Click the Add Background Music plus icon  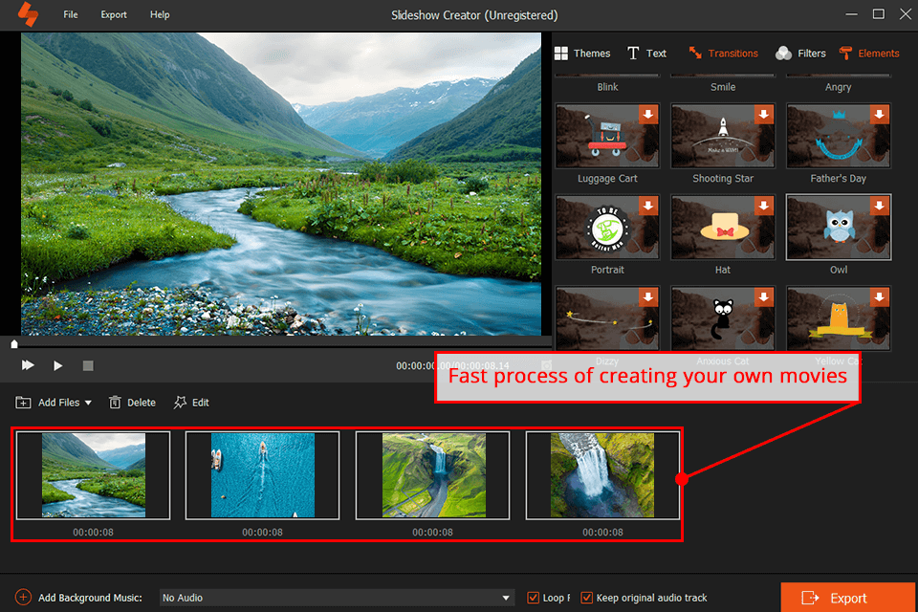(x=23, y=598)
